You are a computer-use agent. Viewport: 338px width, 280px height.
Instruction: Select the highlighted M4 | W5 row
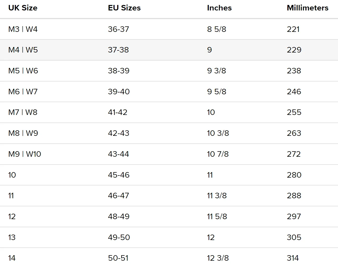tap(169, 50)
